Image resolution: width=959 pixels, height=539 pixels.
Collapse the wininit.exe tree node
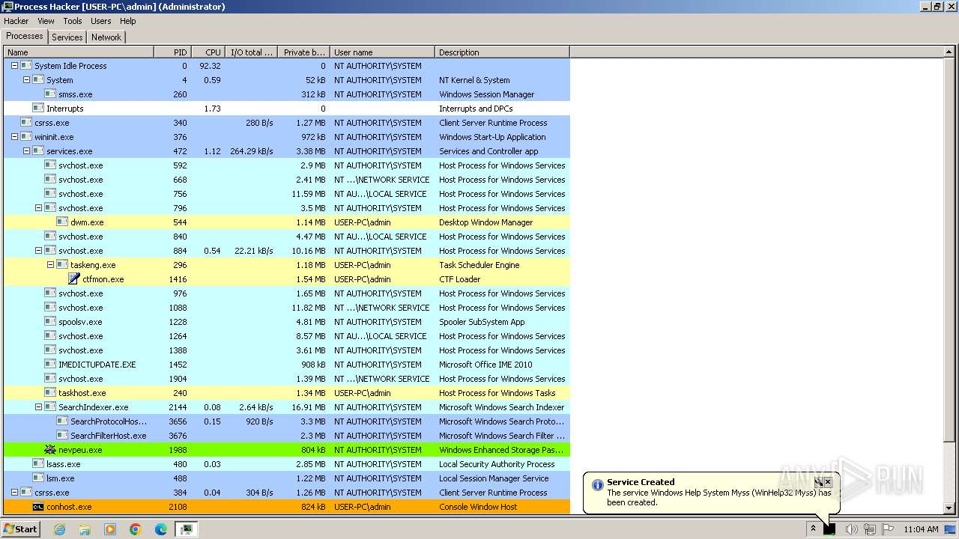[x=14, y=137]
